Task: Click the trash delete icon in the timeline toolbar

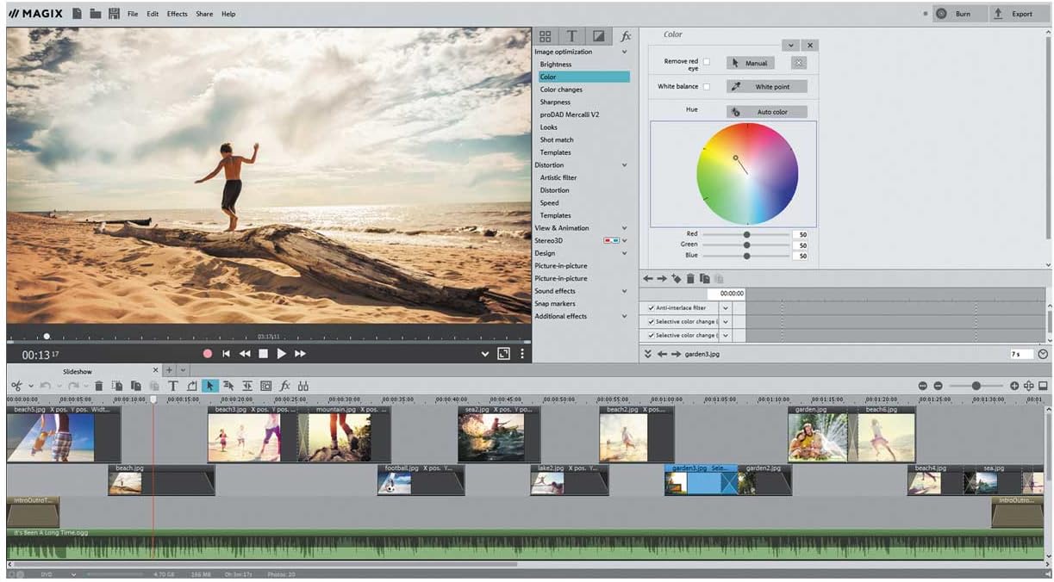Action: pyautogui.click(x=98, y=387)
